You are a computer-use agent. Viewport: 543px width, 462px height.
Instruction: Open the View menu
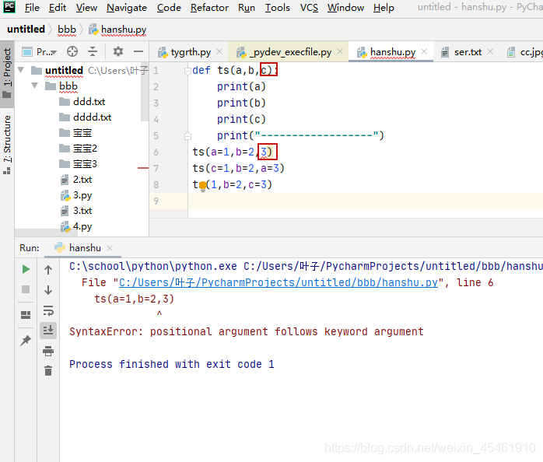click(86, 7)
